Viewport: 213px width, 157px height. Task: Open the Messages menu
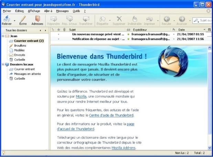pyautogui.click(x=62, y=11)
